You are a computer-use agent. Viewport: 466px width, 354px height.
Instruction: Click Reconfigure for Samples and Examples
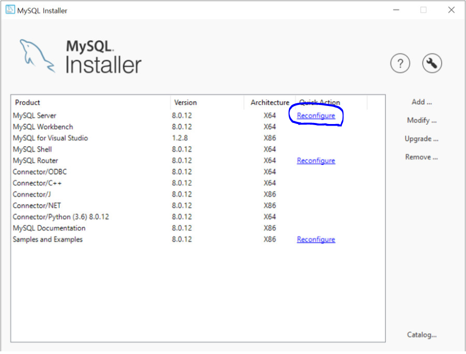point(316,240)
